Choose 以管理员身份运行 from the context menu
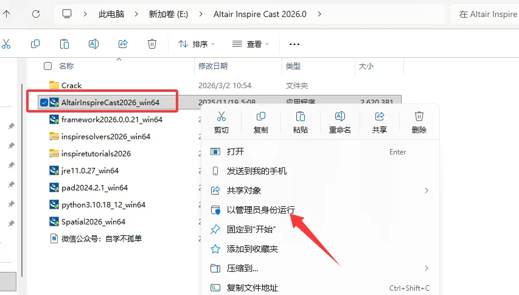 pyautogui.click(x=320, y=210)
